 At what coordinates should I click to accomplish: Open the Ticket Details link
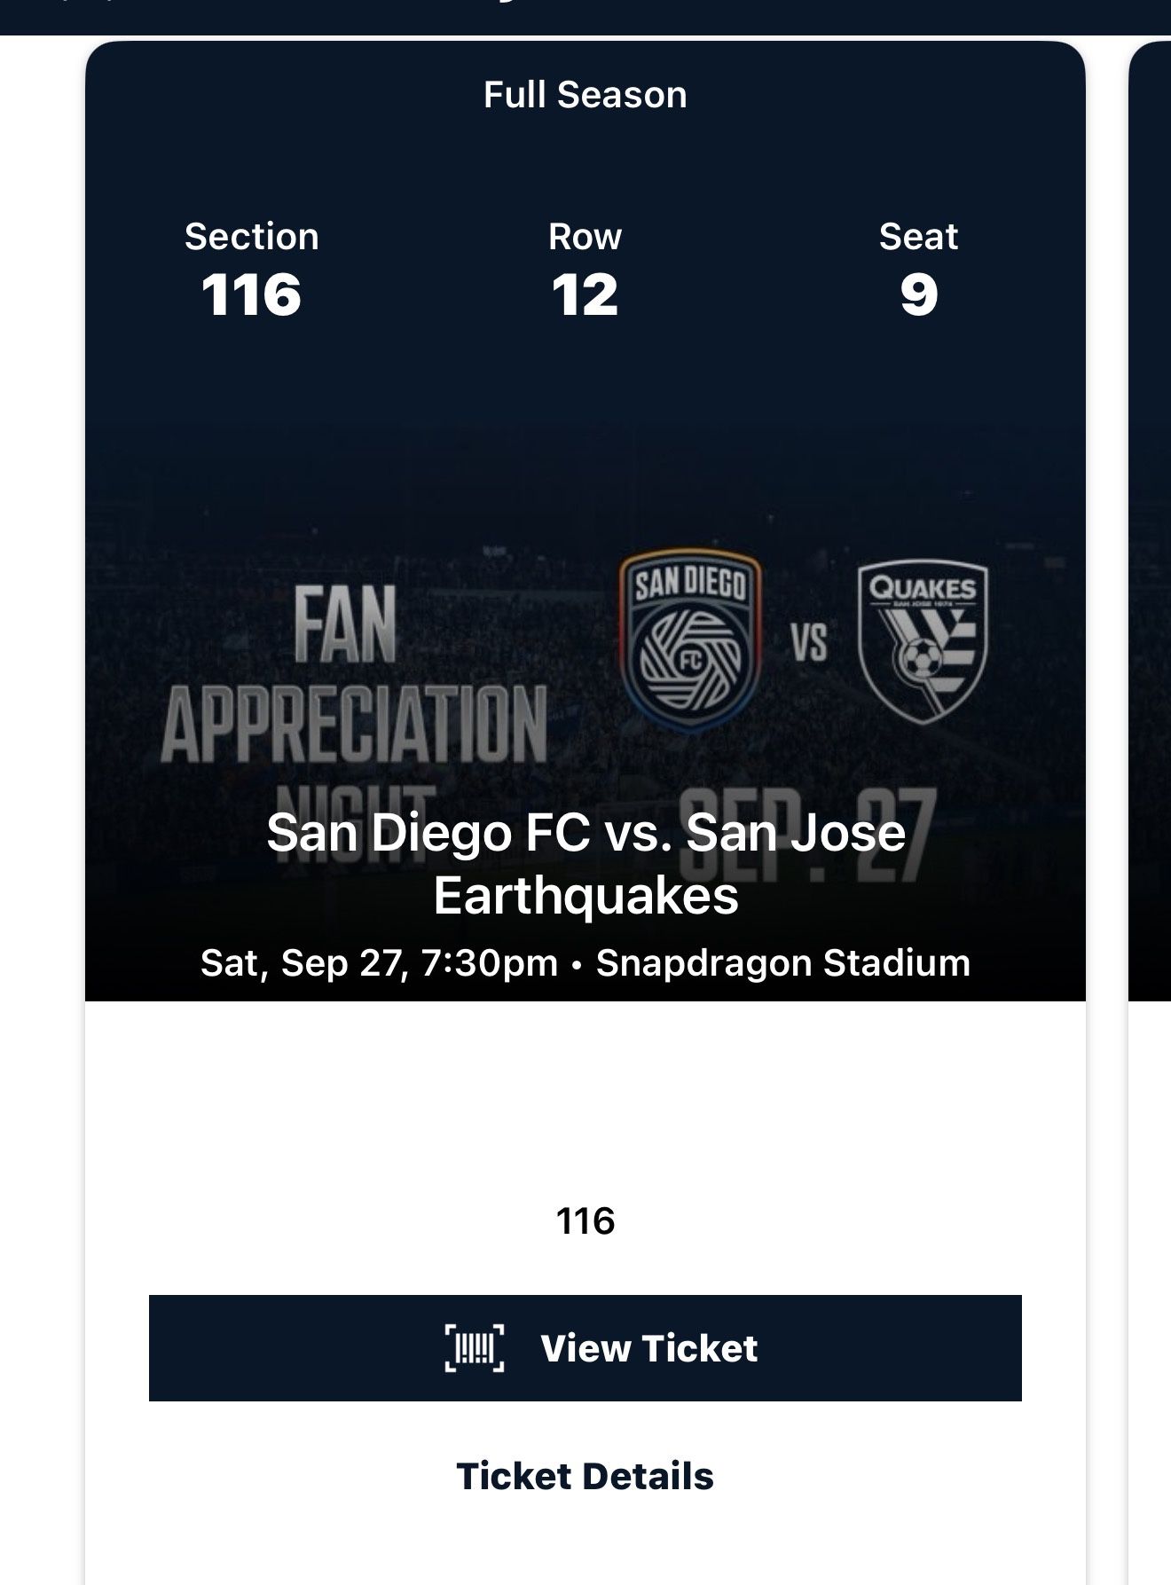[x=585, y=1477]
